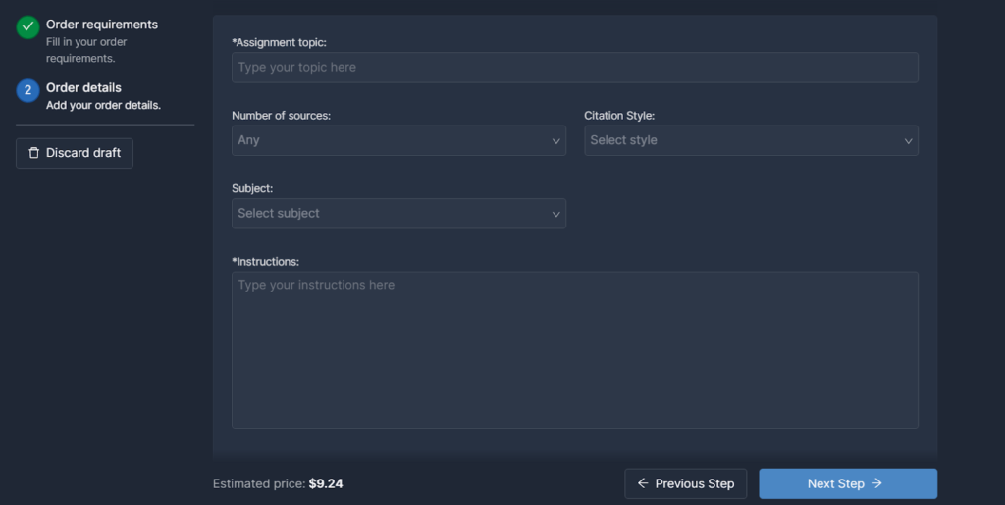Viewport: 1005px width, 505px height.
Task: Click the green checkmark step icon
Action: [27, 27]
